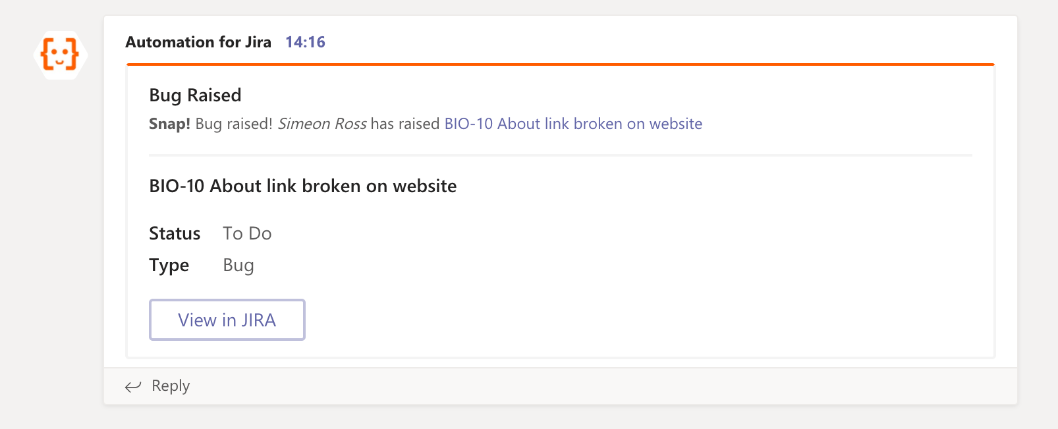Click the Reply text label
Screen dimensions: 1058x429
(171, 386)
